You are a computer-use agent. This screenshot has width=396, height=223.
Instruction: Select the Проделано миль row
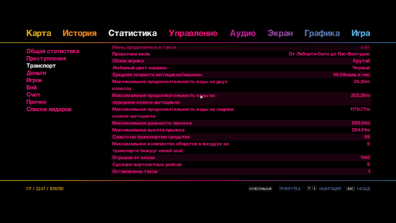(x=241, y=54)
